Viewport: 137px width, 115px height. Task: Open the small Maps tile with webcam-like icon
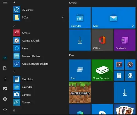[x=130, y=76]
